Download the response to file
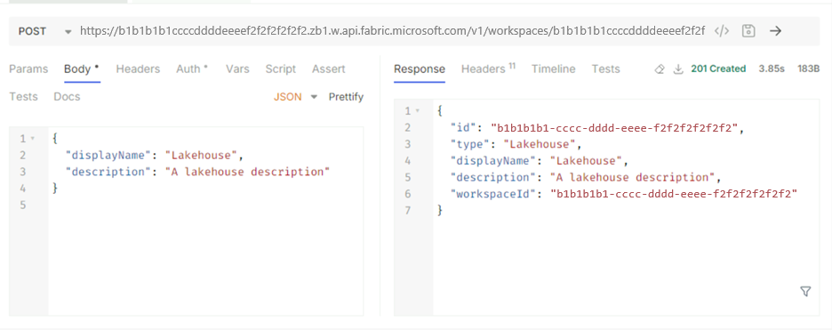This screenshot has width=832, height=330. pyautogui.click(x=678, y=69)
